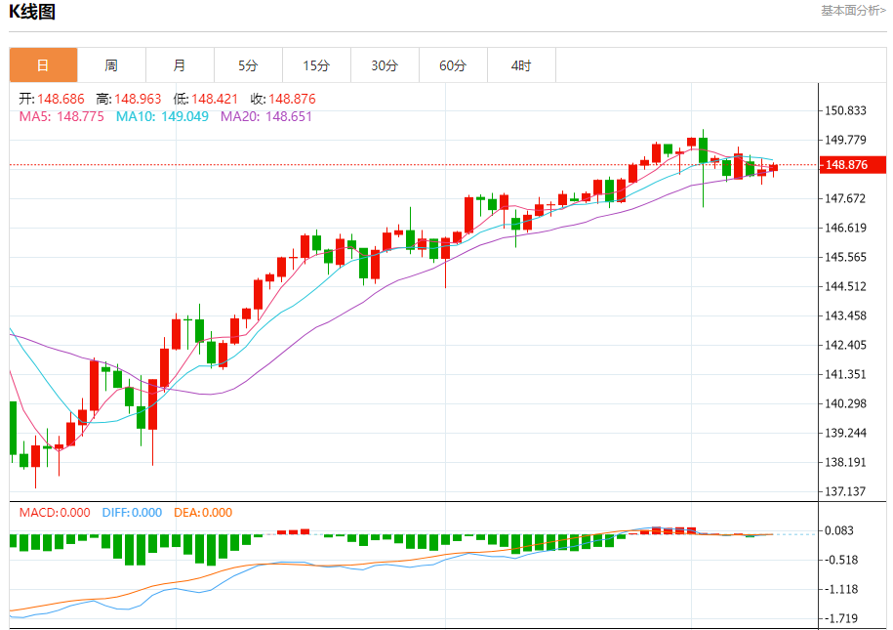Click the K线图 chart title

(32, 13)
